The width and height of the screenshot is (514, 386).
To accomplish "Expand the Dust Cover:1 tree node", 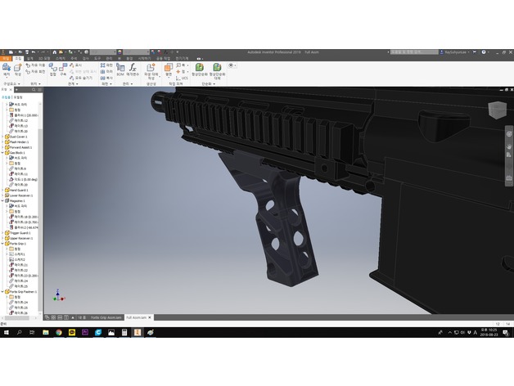I will [x=3, y=137].
